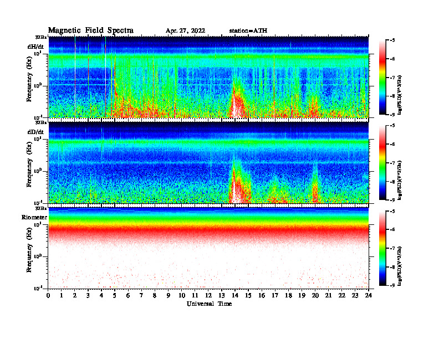
Task: Click the "-5" value on dH/dt color scale
Action: coord(392,40)
